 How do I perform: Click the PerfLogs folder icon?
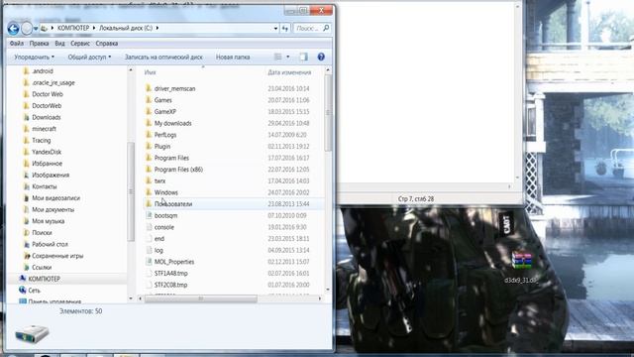(149, 135)
